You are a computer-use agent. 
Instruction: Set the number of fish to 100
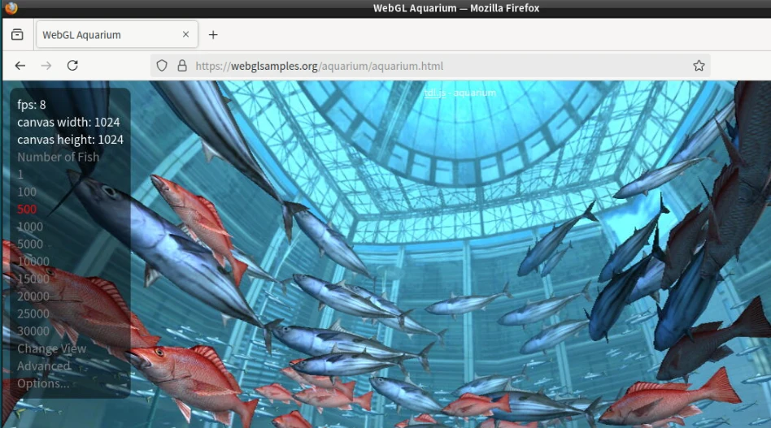click(x=27, y=192)
